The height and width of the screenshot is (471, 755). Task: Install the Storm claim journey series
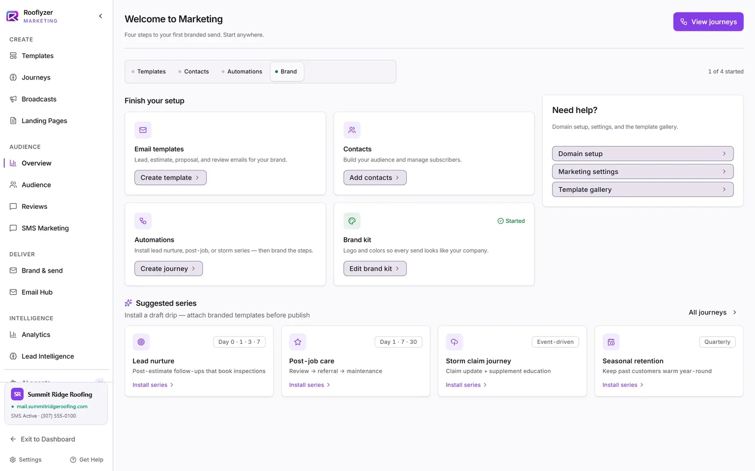click(x=467, y=385)
